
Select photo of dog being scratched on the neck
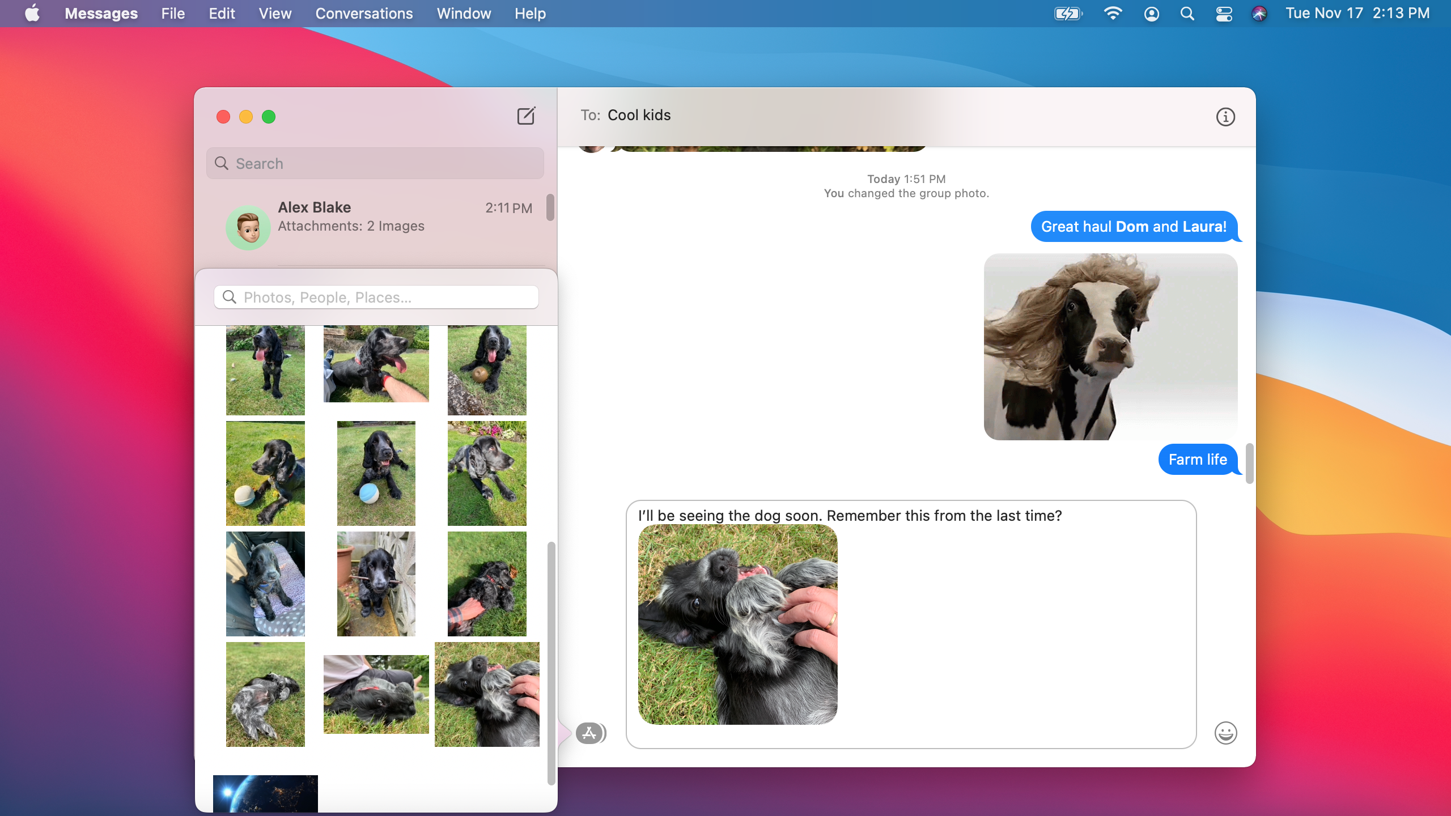[487, 694]
